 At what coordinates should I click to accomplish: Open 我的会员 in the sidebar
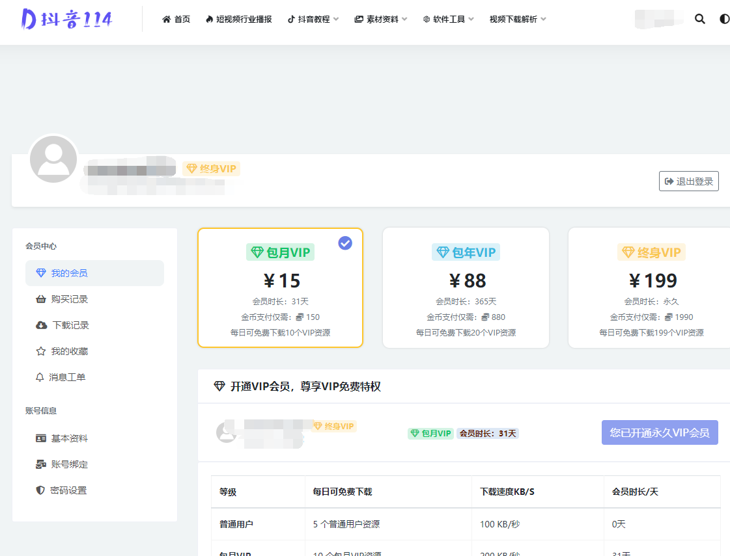[x=94, y=273]
